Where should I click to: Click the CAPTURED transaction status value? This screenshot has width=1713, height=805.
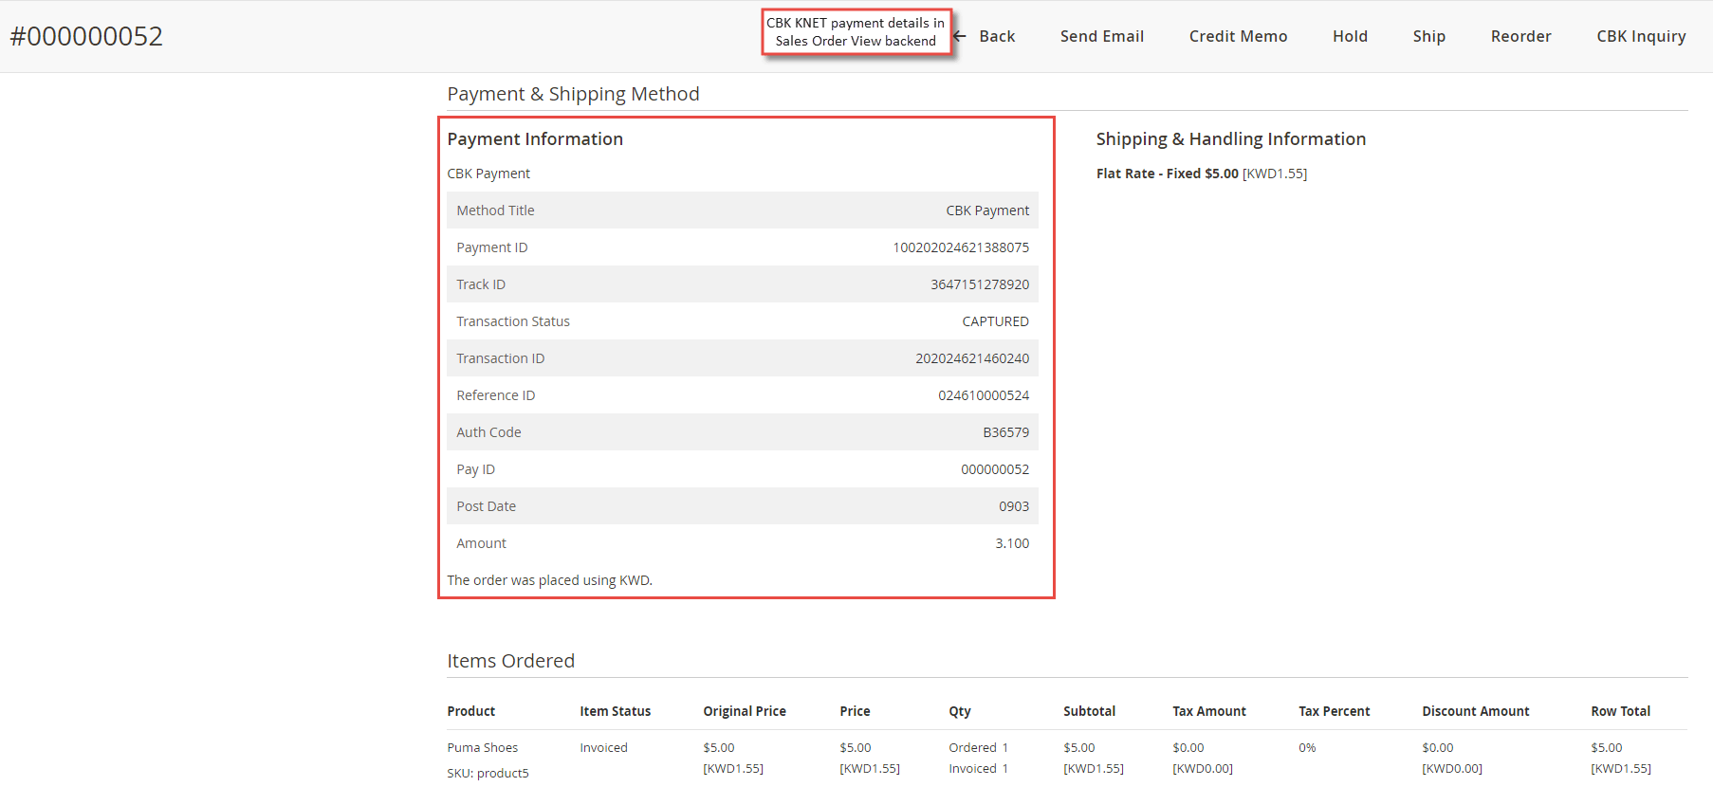click(x=995, y=321)
